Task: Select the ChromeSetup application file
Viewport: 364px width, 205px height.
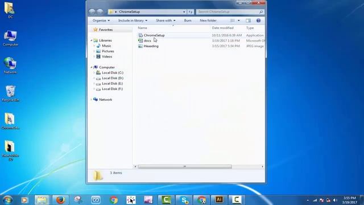Action: pyautogui.click(x=154, y=35)
